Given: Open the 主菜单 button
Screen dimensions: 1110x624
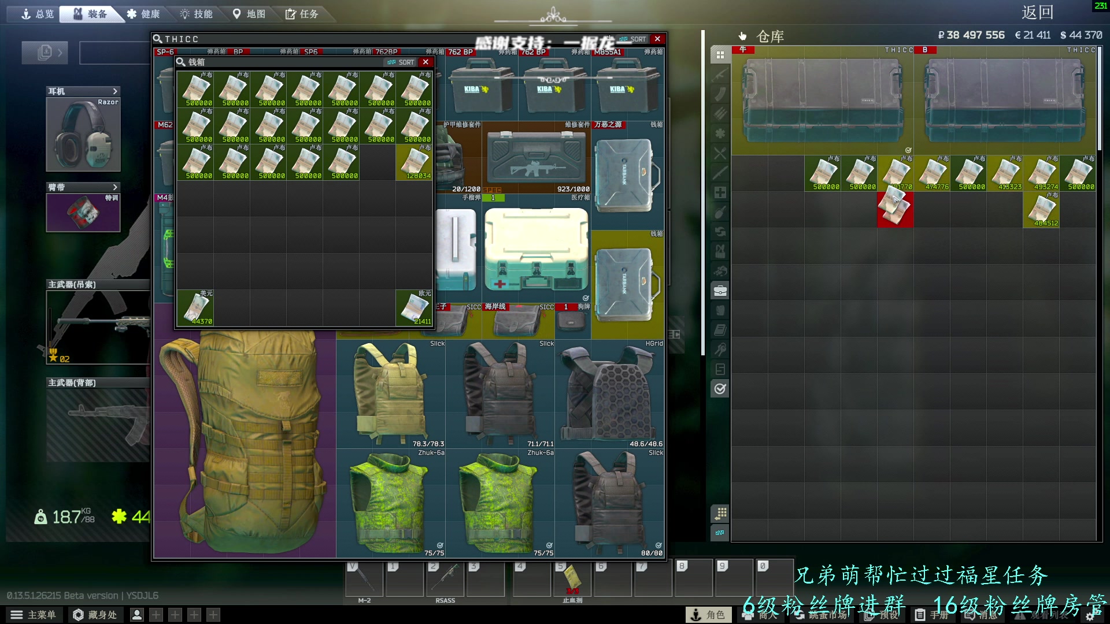Looking at the screenshot, I should point(34,615).
